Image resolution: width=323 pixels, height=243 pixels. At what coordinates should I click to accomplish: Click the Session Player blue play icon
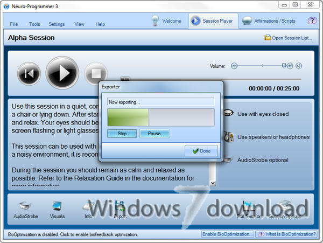tap(195, 21)
